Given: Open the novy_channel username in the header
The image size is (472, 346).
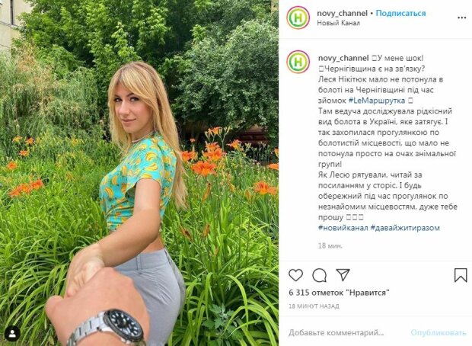Looking at the screenshot, I should tap(343, 13).
